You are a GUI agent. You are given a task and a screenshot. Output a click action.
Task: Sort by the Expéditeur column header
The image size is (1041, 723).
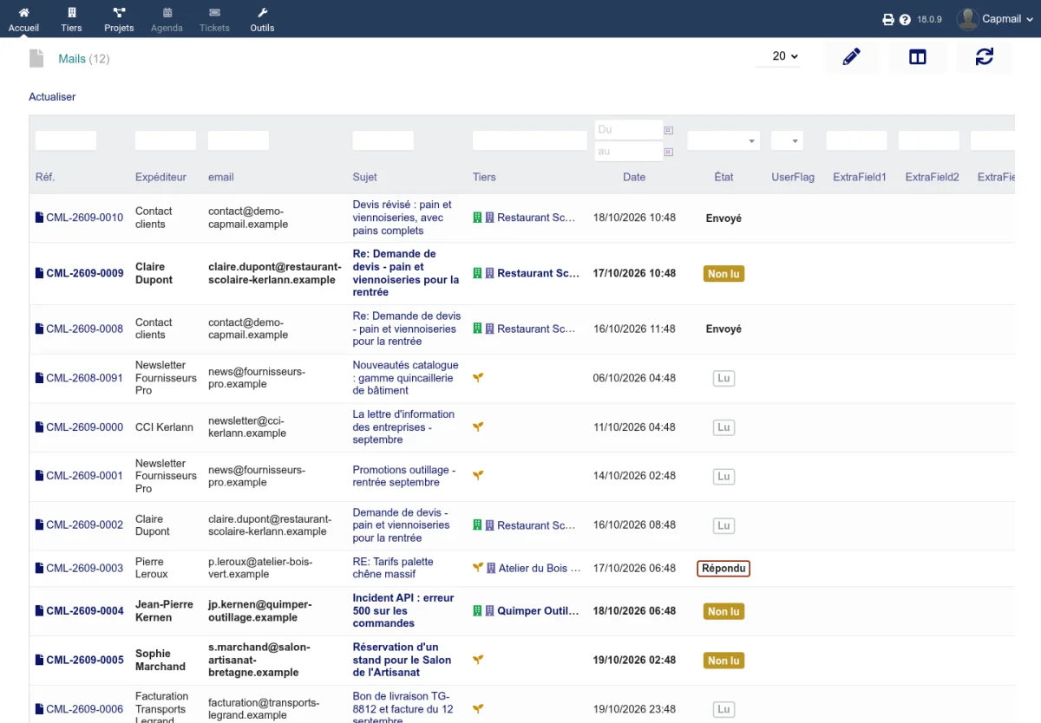tap(160, 177)
